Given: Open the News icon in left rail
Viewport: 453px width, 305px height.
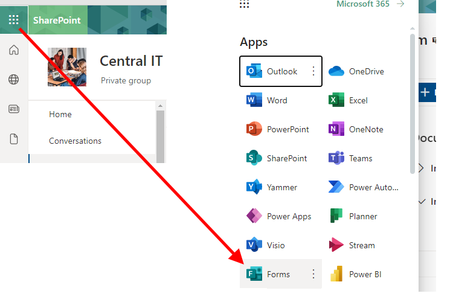Looking at the screenshot, I should 13,109.
